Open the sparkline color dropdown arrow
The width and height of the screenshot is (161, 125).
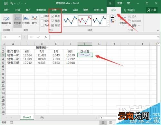pyautogui.click(x=116, y=16)
